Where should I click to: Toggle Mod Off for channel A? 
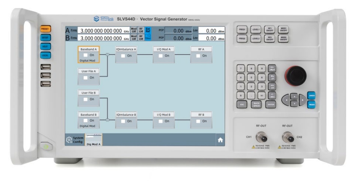[x=134, y=30]
